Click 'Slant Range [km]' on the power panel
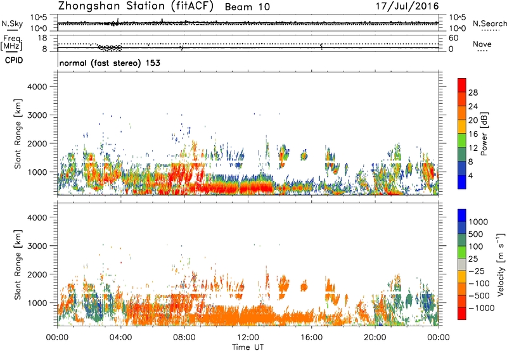The image size is (507, 351). pyautogui.click(x=18, y=134)
